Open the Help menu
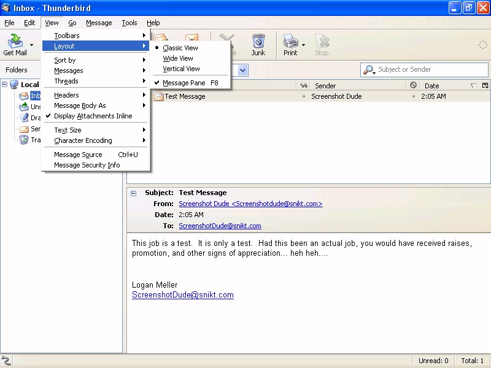This screenshot has height=368, width=491. point(153,23)
